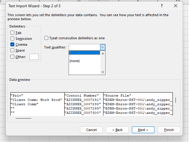189x142 pixels.
Task: Click the "Source File" preview column header
Action: tap(117, 96)
